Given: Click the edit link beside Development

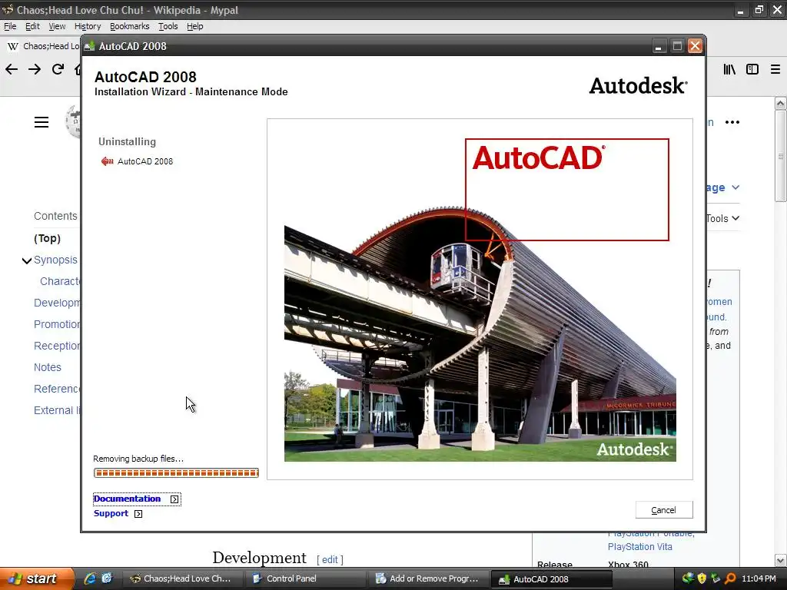Looking at the screenshot, I should [x=330, y=559].
